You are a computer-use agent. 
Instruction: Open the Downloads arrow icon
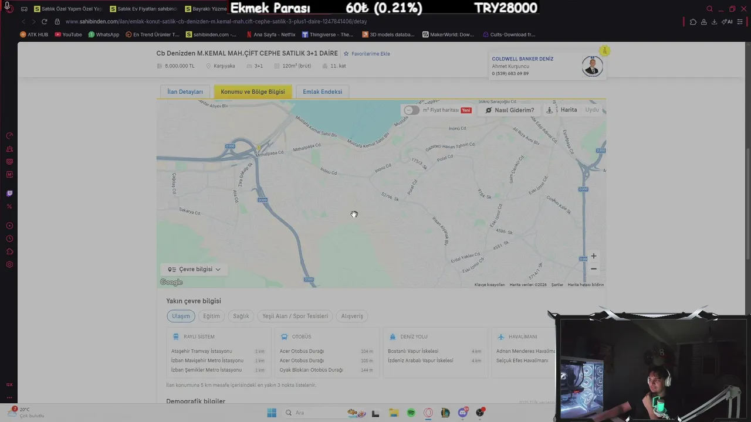tap(714, 22)
